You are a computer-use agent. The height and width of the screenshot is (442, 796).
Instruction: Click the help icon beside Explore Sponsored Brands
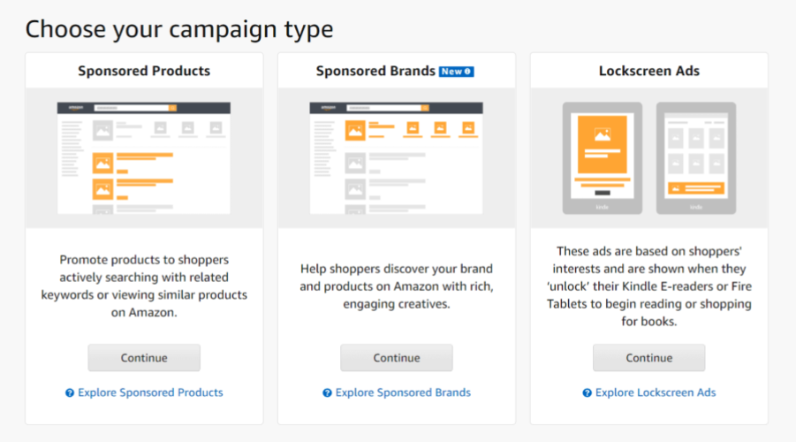pos(327,392)
